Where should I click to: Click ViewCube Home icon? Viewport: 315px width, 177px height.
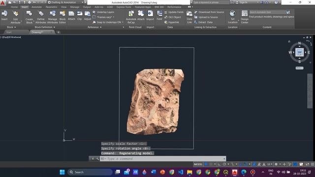pos(289,41)
